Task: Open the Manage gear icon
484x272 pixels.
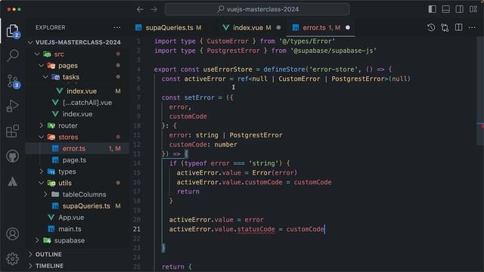Action: [x=12, y=259]
